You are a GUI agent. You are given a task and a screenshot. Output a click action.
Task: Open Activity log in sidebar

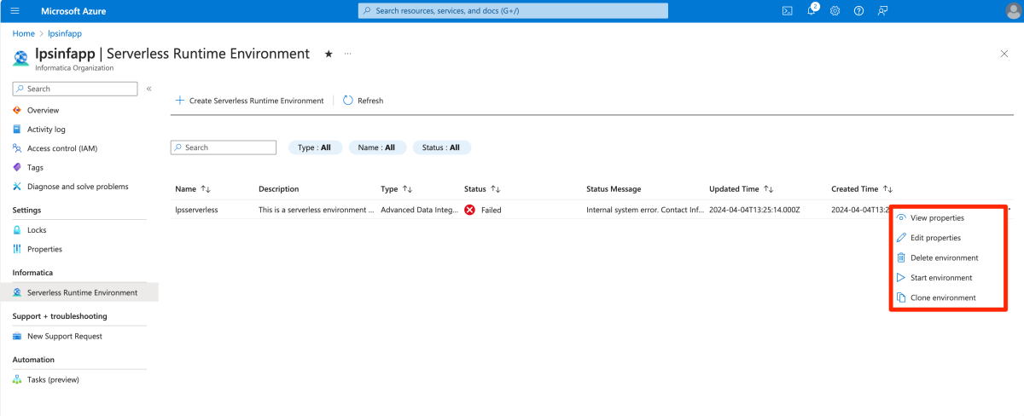pos(46,130)
